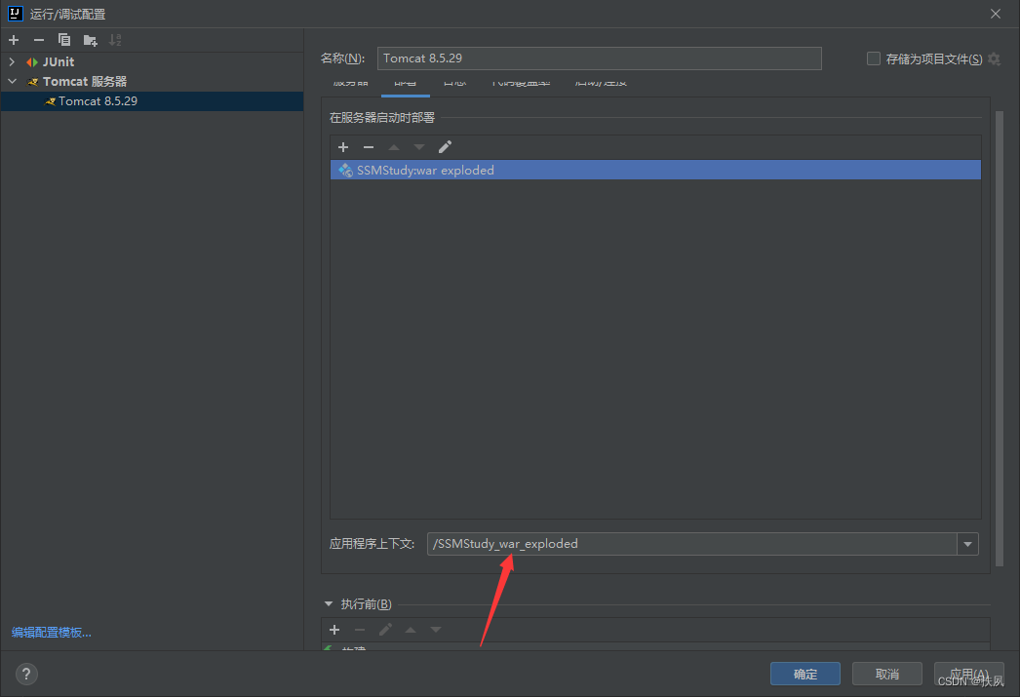This screenshot has width=1020, height=697.
Task: Collapse the 执行前 section
Action: tap(329, 604)
